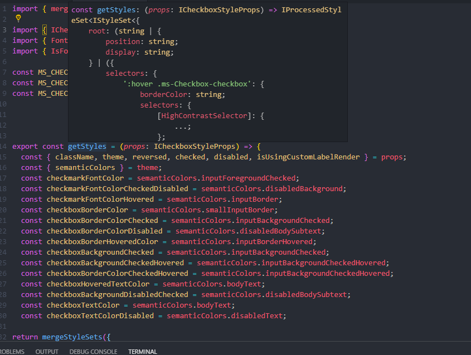Viewport: 471px width, 355px height.
Task: Click HighContrastSelector in the tooltip
Action: (x=204, y=116)
